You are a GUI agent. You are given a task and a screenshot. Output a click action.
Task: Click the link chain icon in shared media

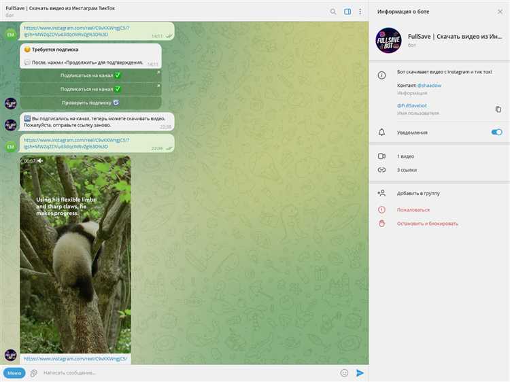pos(381,170)
